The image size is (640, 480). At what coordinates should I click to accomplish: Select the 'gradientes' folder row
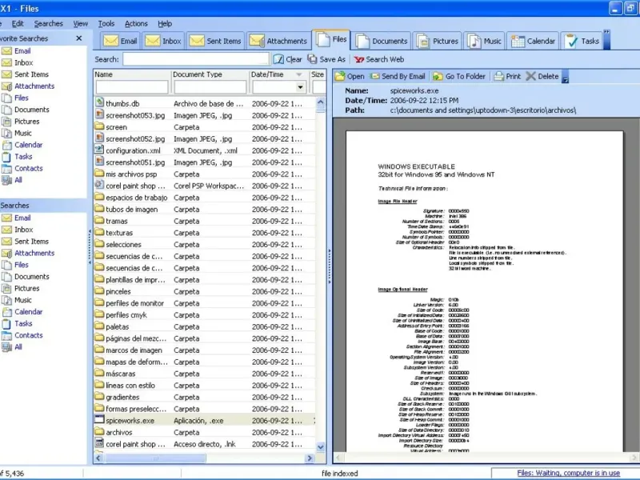[205, 397]
